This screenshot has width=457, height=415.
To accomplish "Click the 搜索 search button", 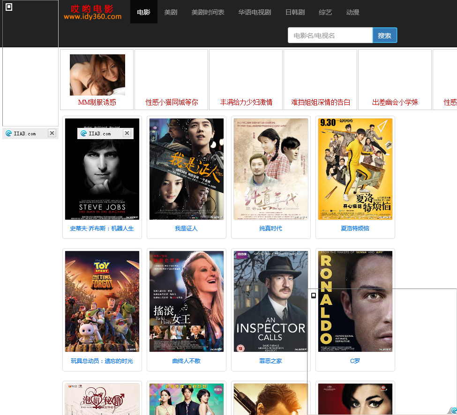I will [x=385, y=35].
